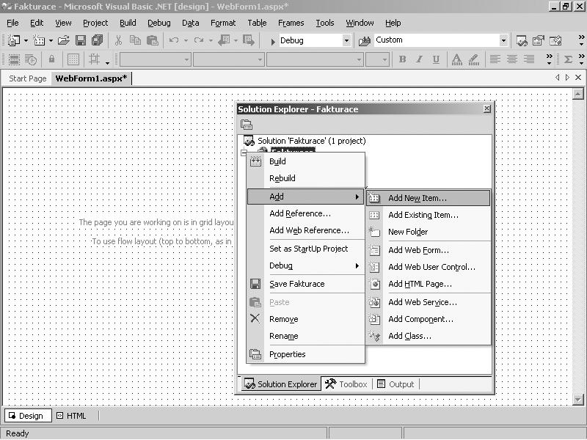Center text with the toolbar icon
This screenshot has height=440, width=587.
point(511,59)
